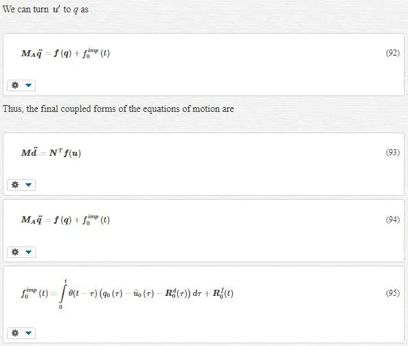Click equation number (94) label

coord(393,220)
